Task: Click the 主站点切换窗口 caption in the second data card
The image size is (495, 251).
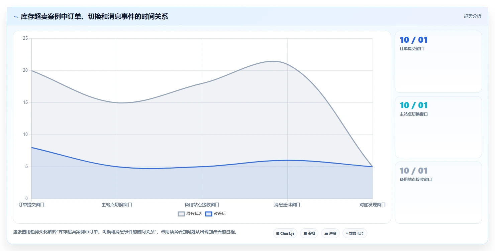Action: (x=414, y=114)
